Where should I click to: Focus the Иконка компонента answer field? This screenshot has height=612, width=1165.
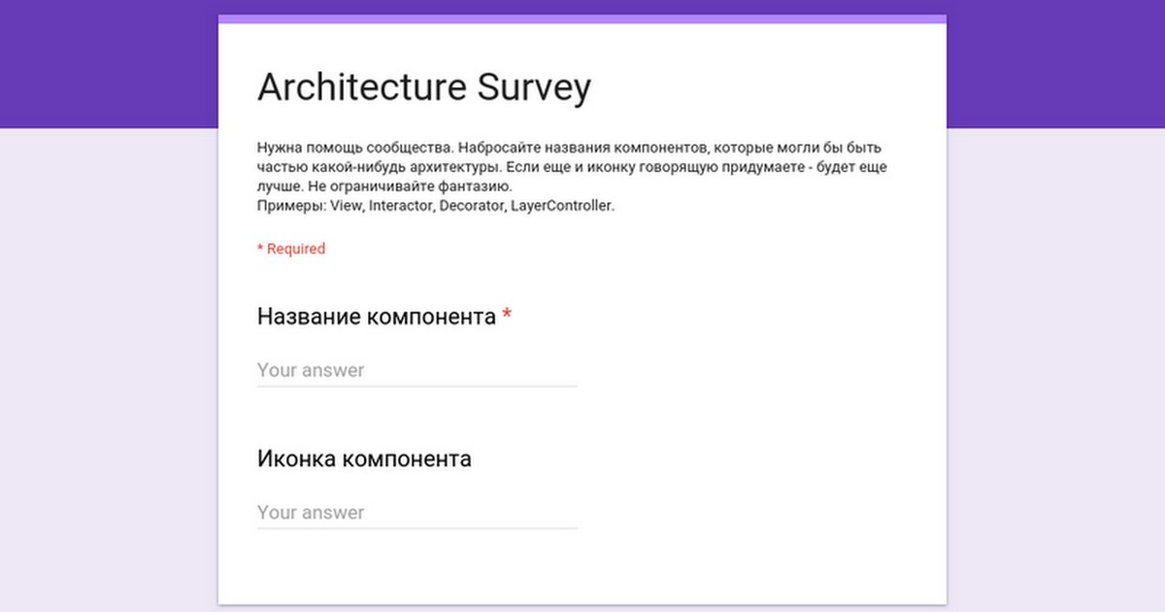[416, 512]
